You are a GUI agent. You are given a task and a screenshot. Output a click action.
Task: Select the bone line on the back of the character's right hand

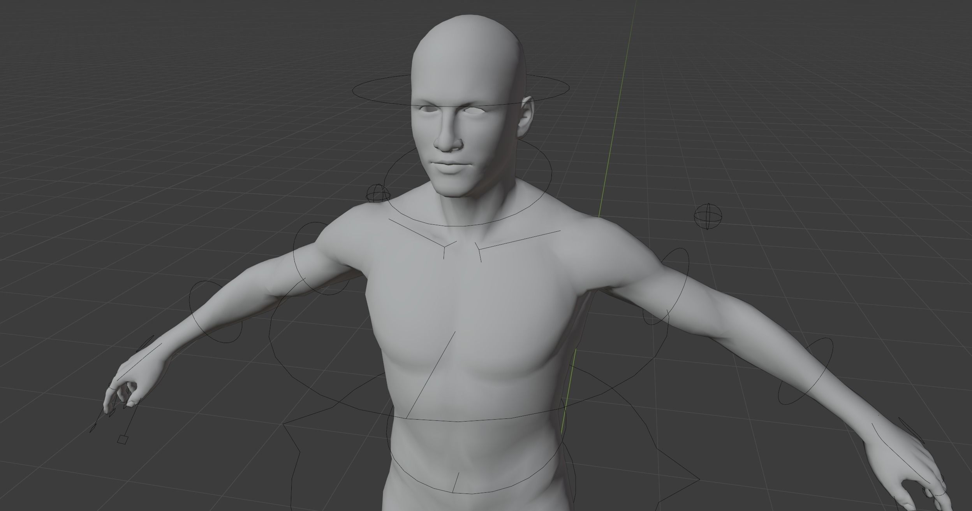(x=139, y=362)
